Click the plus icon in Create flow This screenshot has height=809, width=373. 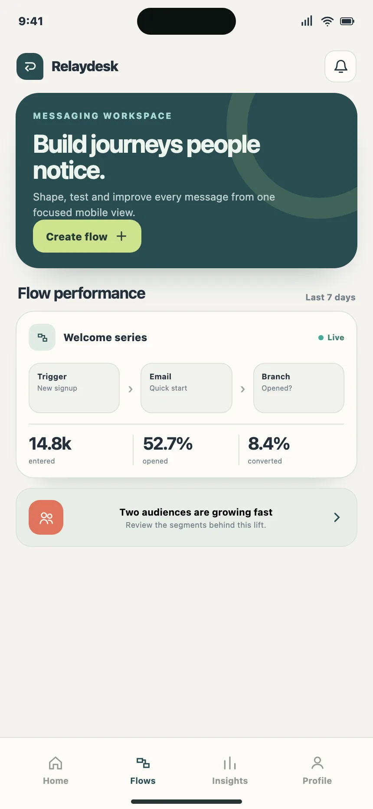click(x=121, y=236)
